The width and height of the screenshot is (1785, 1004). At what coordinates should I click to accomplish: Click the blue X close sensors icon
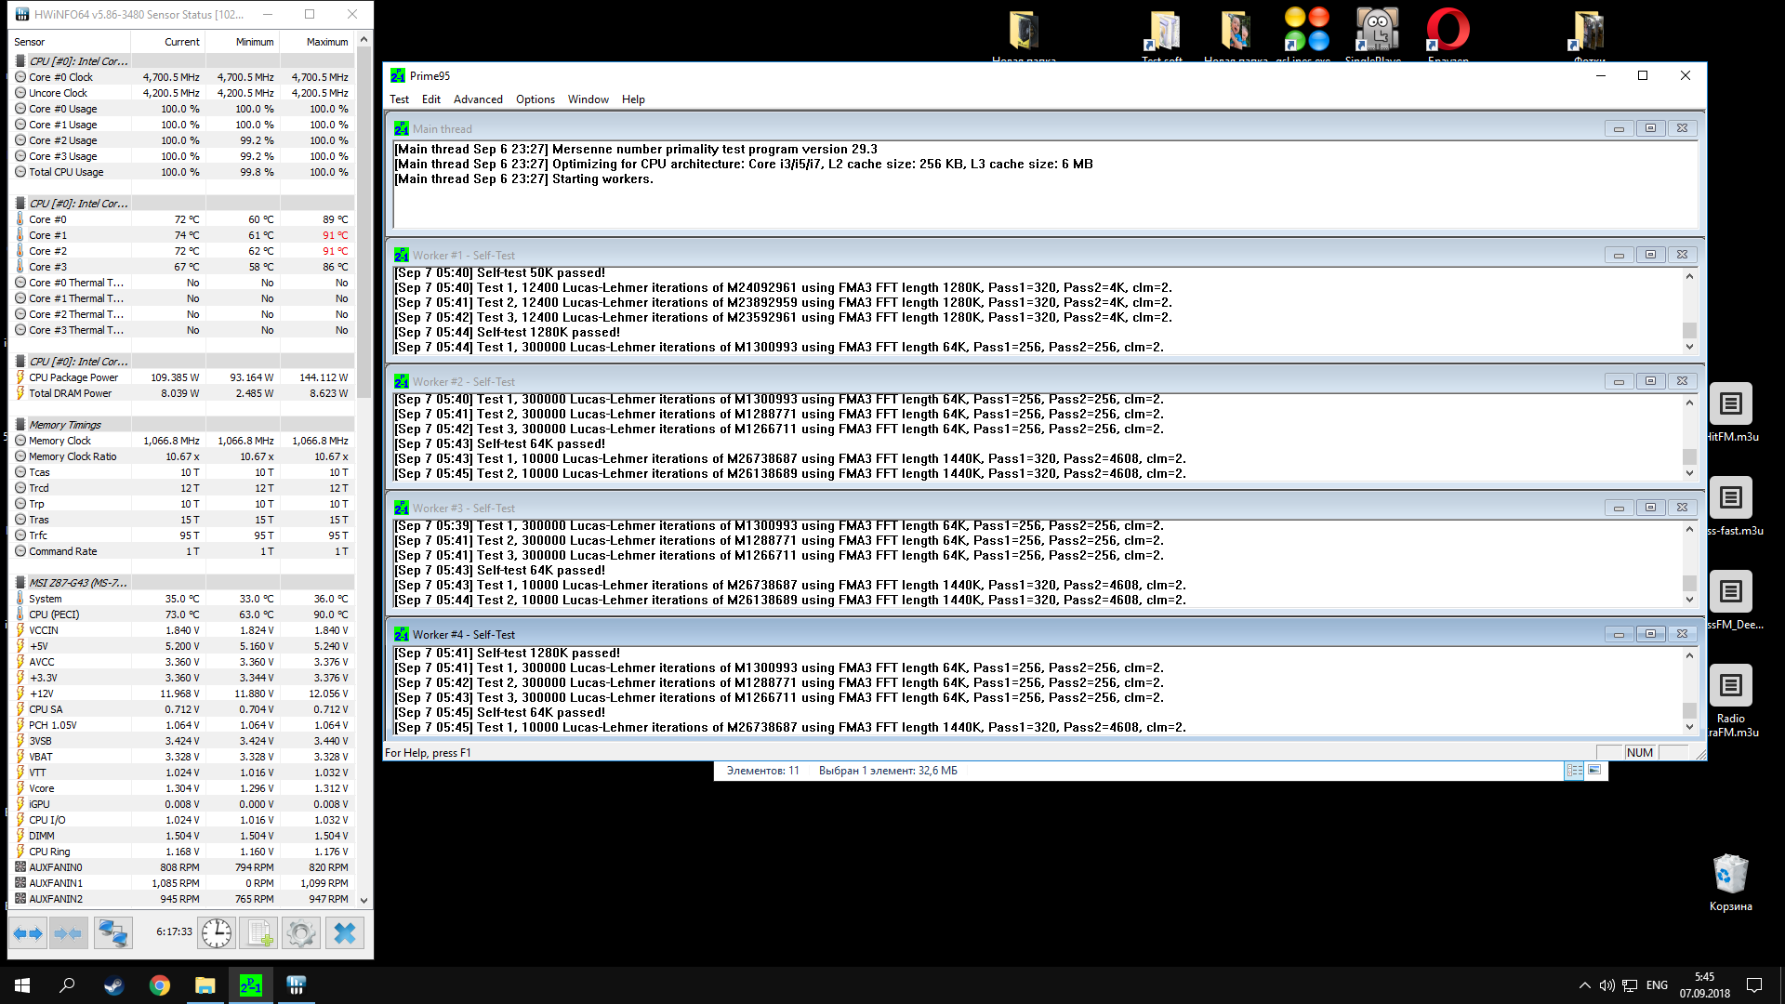[x=344, y=932]
